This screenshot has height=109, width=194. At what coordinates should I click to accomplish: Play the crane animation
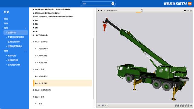pos(98,11)
